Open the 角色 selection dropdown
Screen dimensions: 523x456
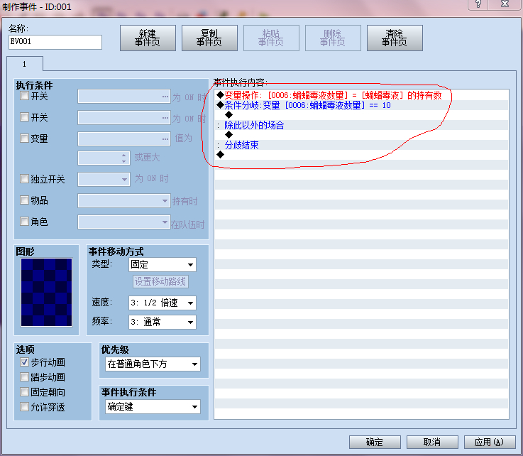(124, 222)
